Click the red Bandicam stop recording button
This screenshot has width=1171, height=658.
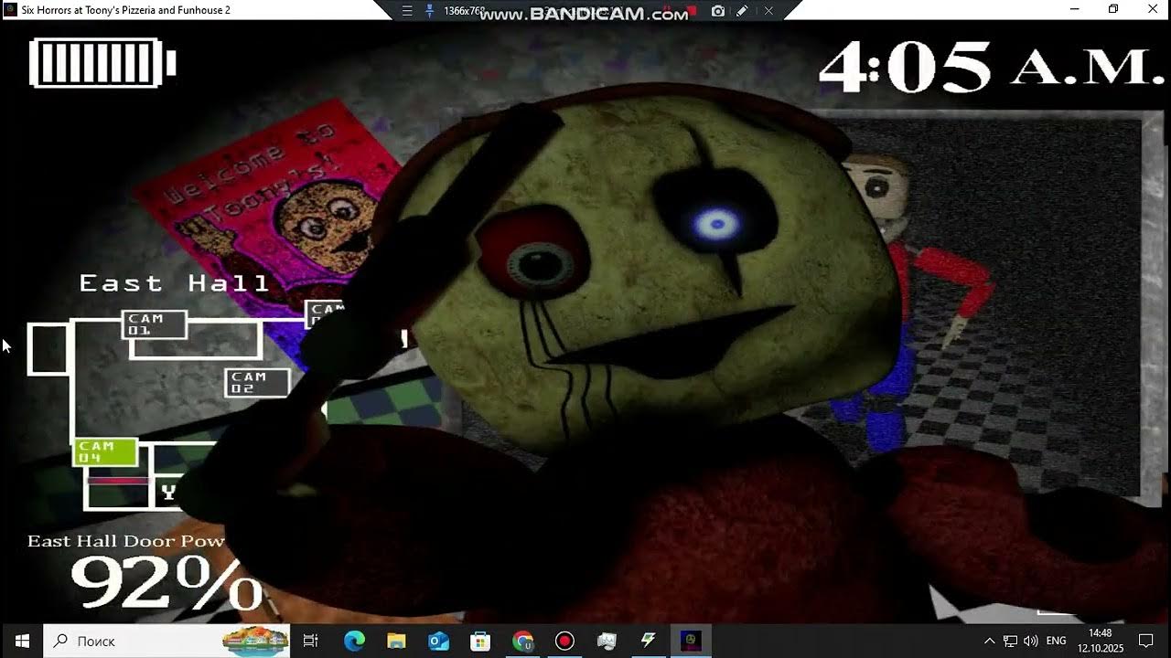pyautogui.click(x=693, y=11)
